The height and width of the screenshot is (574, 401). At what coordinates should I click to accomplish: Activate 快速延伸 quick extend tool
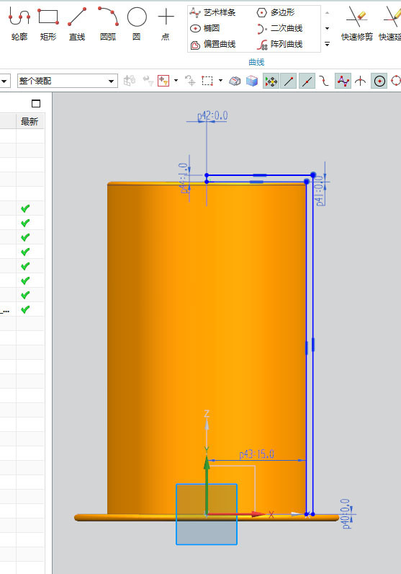point(390,24)
